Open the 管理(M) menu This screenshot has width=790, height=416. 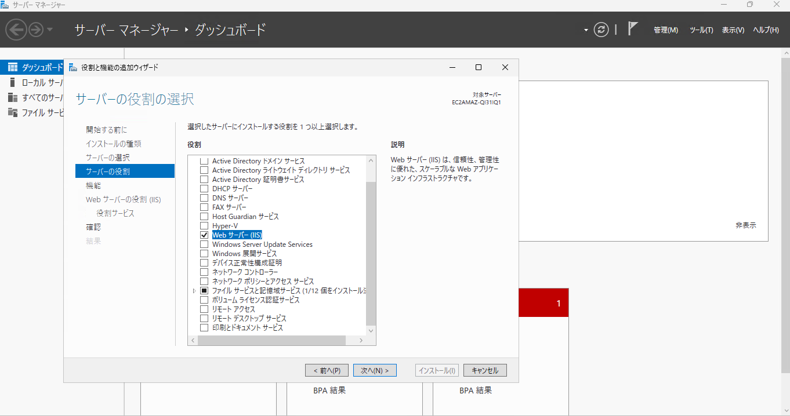coord(666,30)
